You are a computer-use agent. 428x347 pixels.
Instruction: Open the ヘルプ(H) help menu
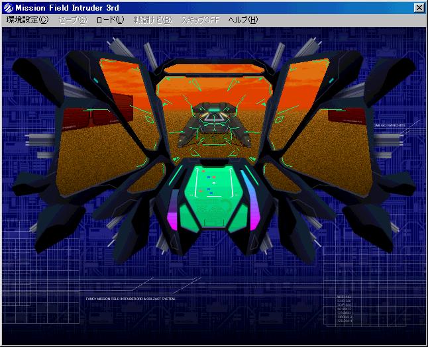pyautogui.click(x=243, y=20)
